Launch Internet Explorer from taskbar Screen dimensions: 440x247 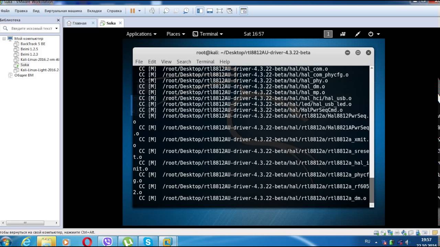(x=26, y=242)
